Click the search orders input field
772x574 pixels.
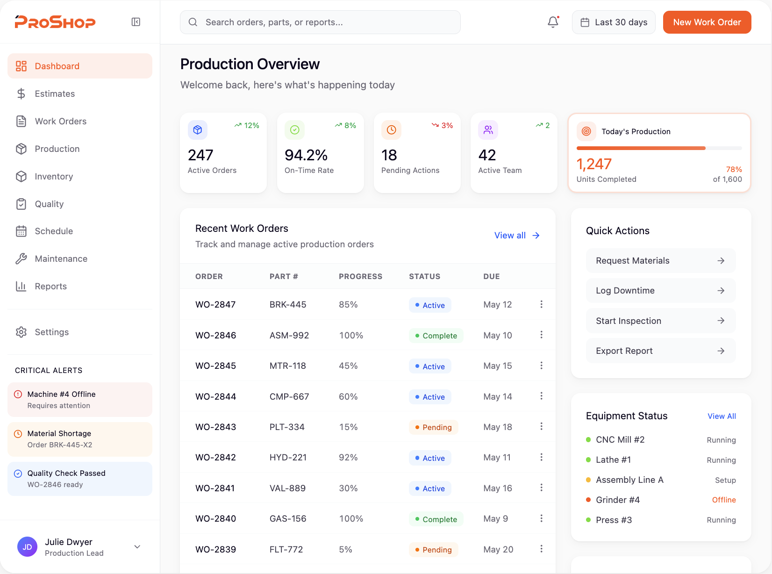point(320,22)
